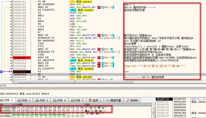Click the 内存 4 tab icon
206x118 pixels.
tap(55, 100)
